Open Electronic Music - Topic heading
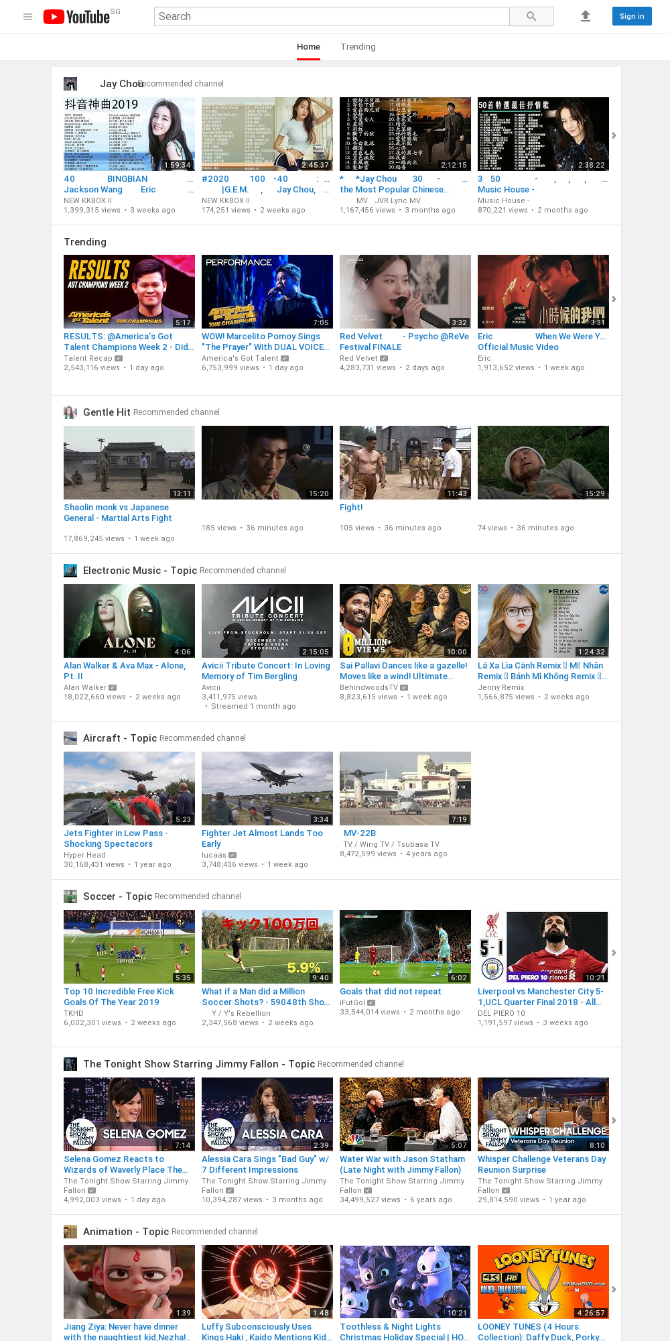The image size is (670, 1341). (140, 571)
